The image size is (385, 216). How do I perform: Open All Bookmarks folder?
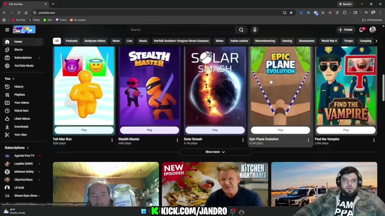(x=372, y=20)
